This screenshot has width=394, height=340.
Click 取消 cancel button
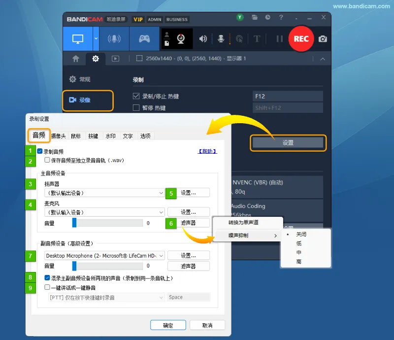click(x=207, y=325)
